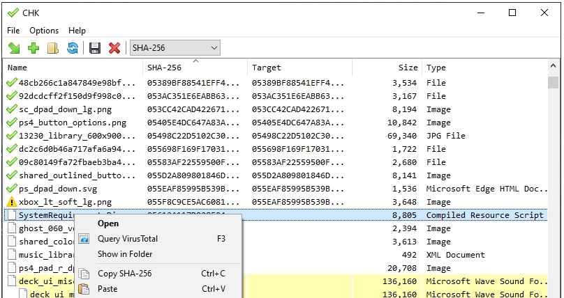Select the xbox_lt_soft_lg.png file name

[x=65, y=202]
